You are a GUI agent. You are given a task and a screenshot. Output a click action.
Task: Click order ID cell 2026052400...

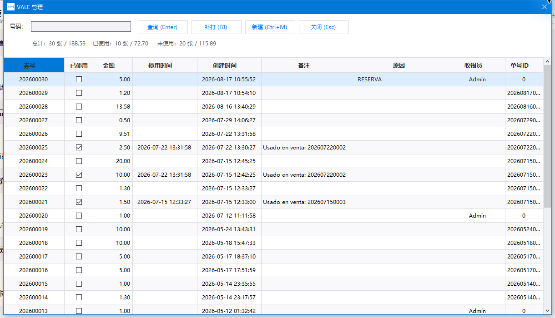[x=524, y=229]
